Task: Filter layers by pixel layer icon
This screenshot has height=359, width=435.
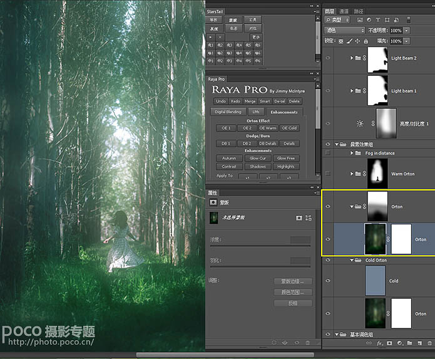Action: (360, 19)
